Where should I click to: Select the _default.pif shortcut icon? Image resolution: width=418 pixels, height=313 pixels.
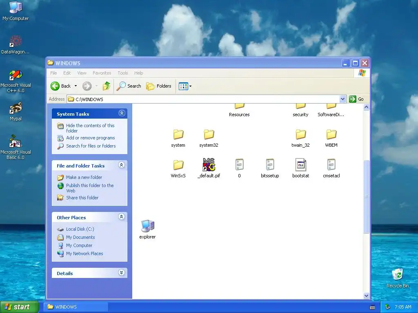209,165
